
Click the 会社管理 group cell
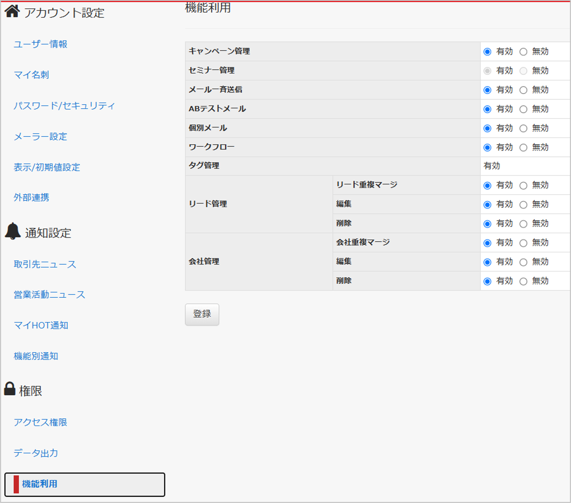click(259, 262)
